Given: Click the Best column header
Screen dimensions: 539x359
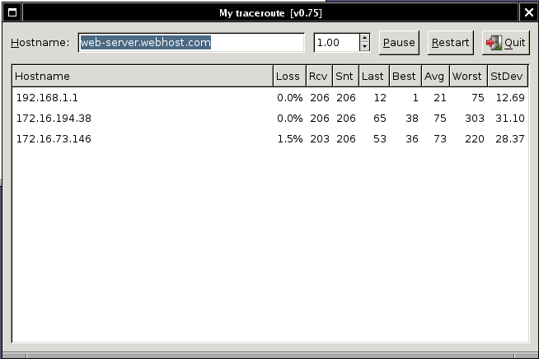Looking at the screenshot, I should 405,76.
